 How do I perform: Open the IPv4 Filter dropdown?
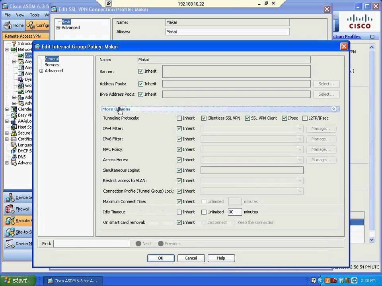300,129
